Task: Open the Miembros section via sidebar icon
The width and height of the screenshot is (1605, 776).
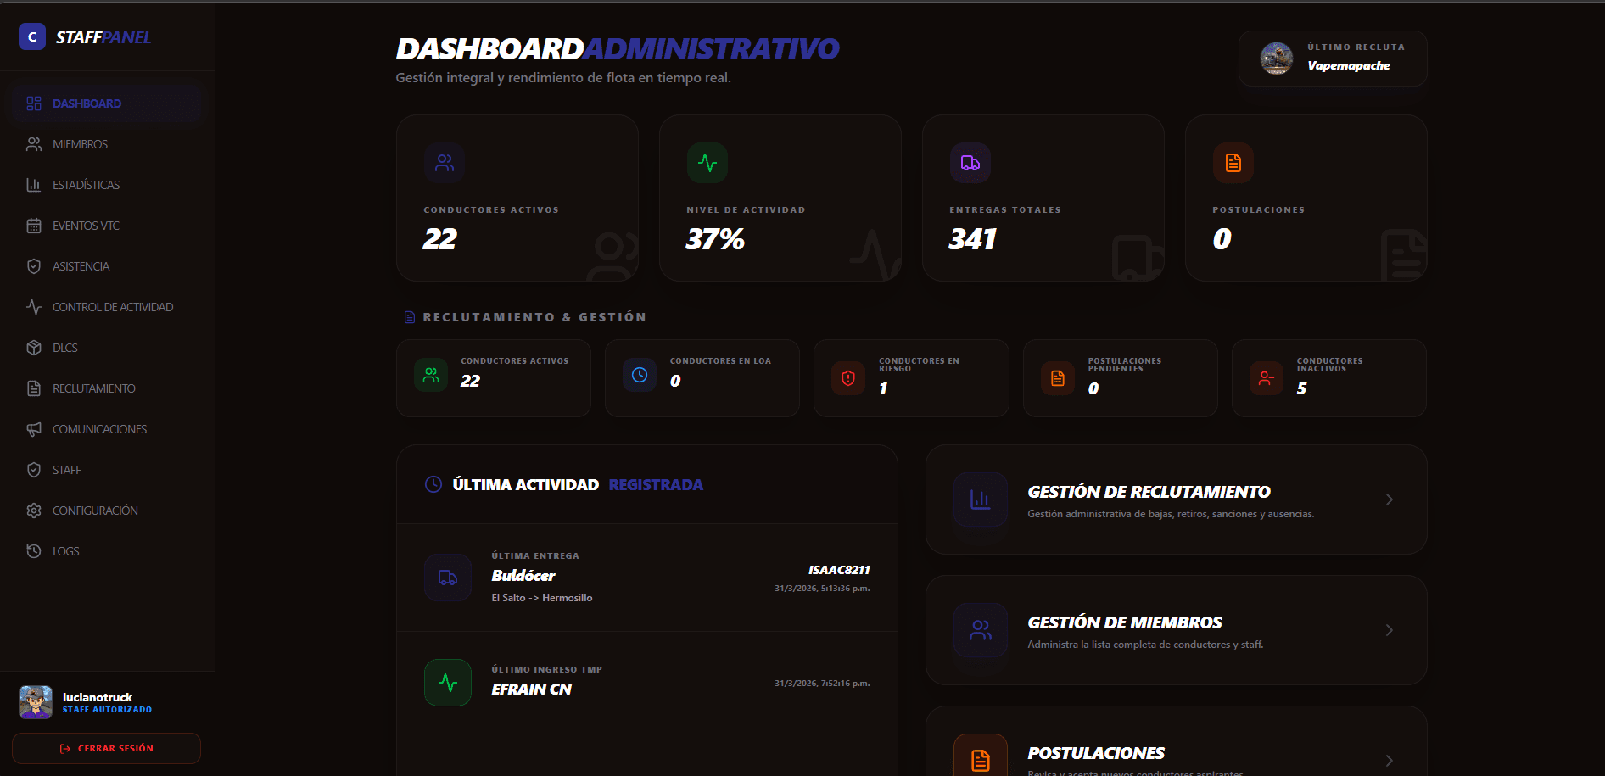Action: (x=34, y=143)
